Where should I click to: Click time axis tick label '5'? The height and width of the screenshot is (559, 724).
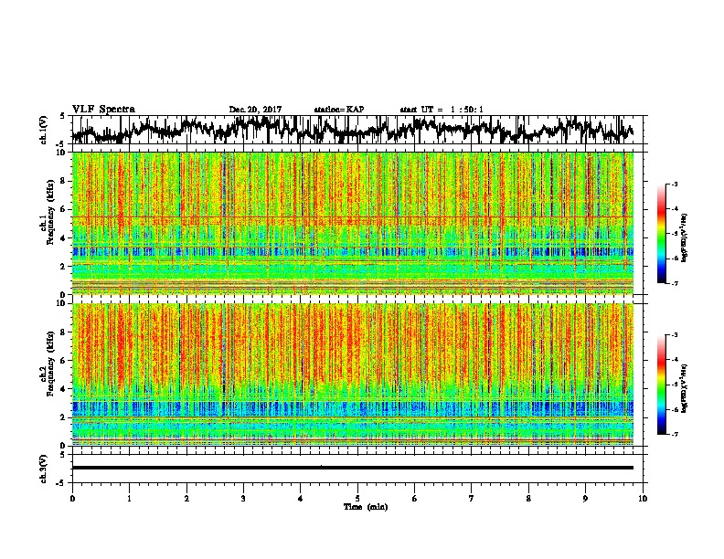tap(357, 499)
